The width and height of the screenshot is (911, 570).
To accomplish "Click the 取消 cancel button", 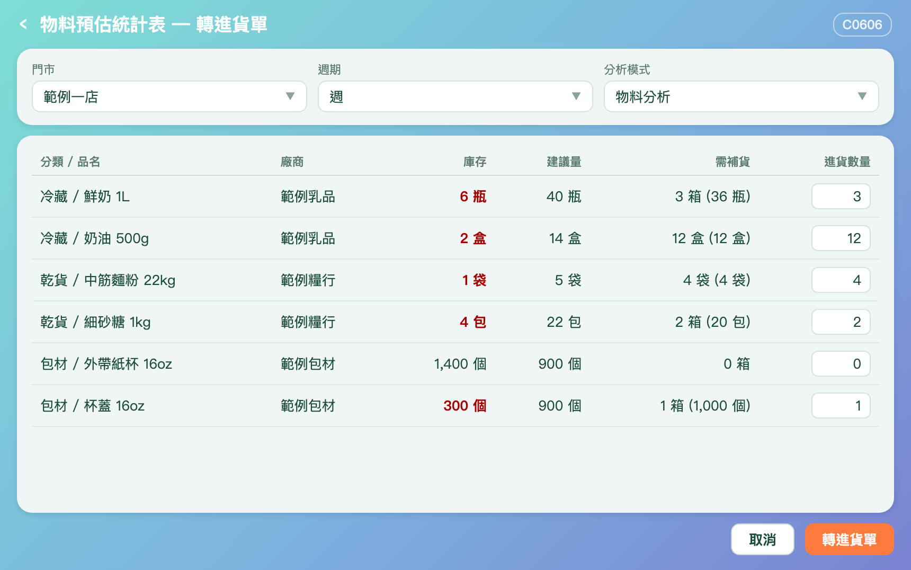I will pos(763,539).
